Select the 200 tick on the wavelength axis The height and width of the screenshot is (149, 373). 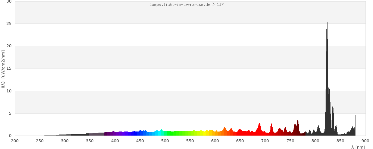[15, 141]
